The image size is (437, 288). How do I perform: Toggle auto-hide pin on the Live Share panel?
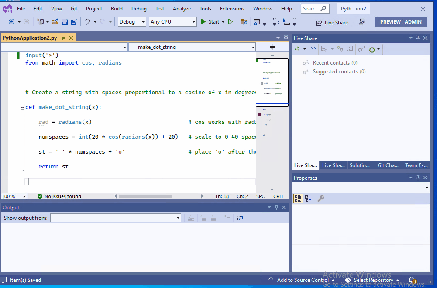418,38
